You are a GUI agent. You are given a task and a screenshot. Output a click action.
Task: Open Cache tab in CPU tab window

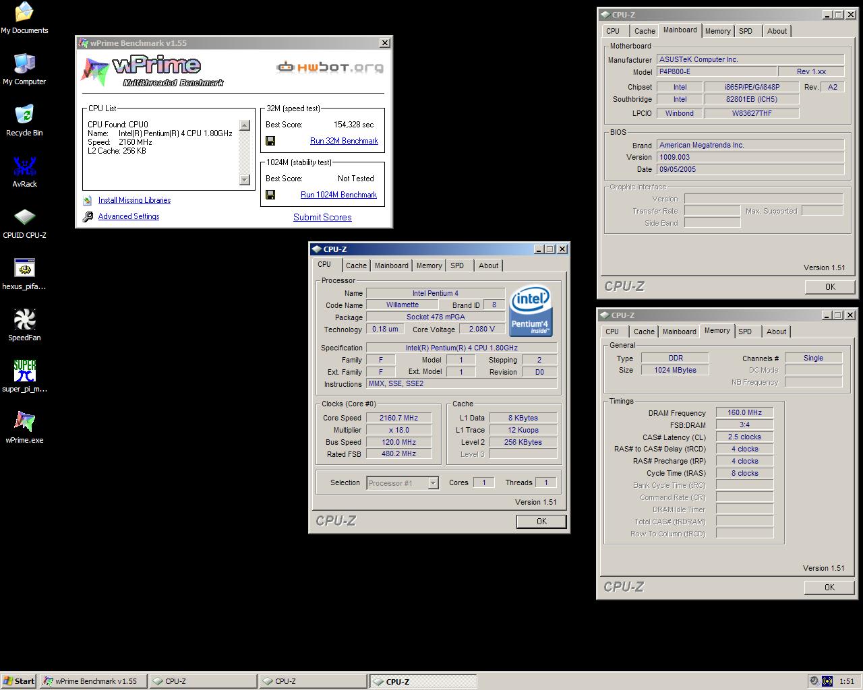pos(356,265)
